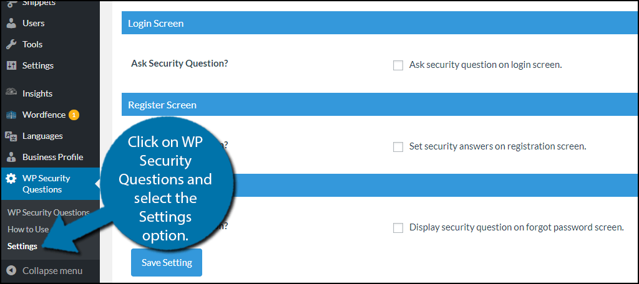Click the Wordfence shield icon
This screenshot has height=284, width=639.
pyautogui.click(x=11, y=115)
